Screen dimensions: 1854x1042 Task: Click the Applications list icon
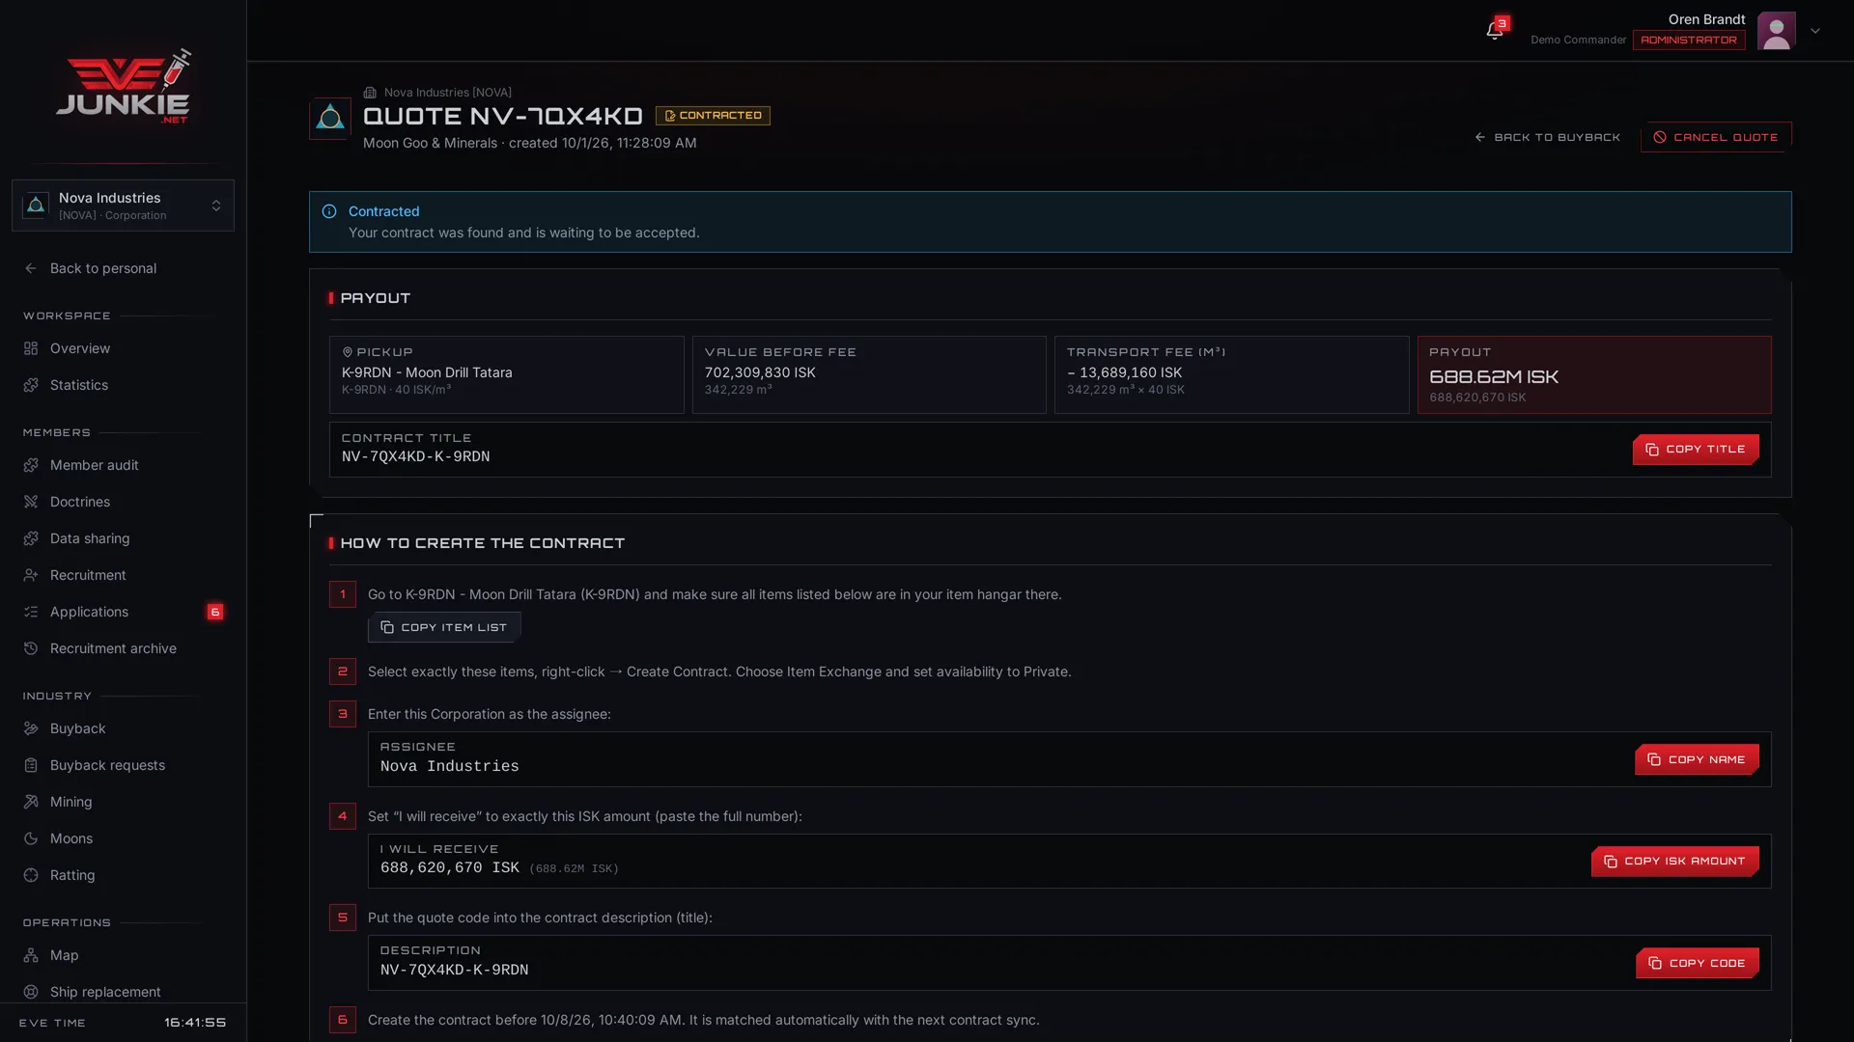coord(31,612)
